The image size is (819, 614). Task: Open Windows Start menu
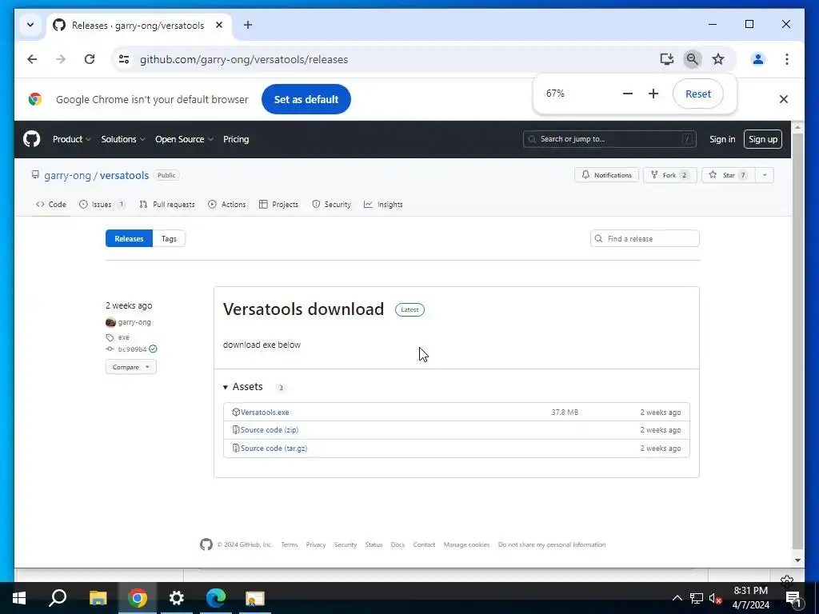[19, 598]
